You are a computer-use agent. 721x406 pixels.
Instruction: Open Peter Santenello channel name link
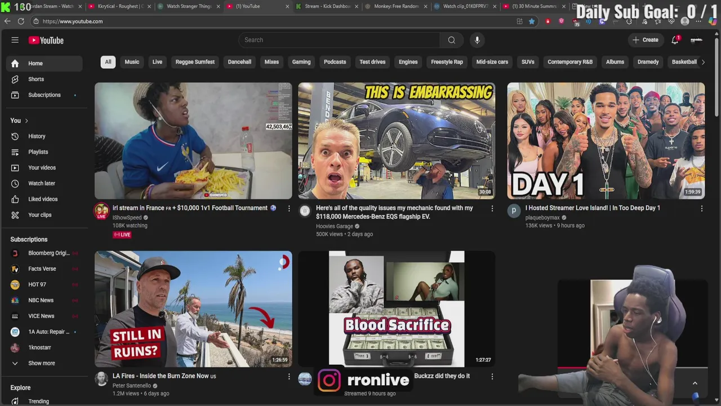[x=132, y=386]
